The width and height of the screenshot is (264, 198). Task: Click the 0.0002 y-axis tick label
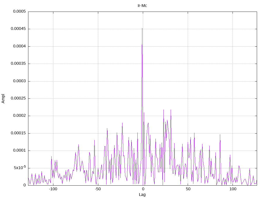(20, 116)
